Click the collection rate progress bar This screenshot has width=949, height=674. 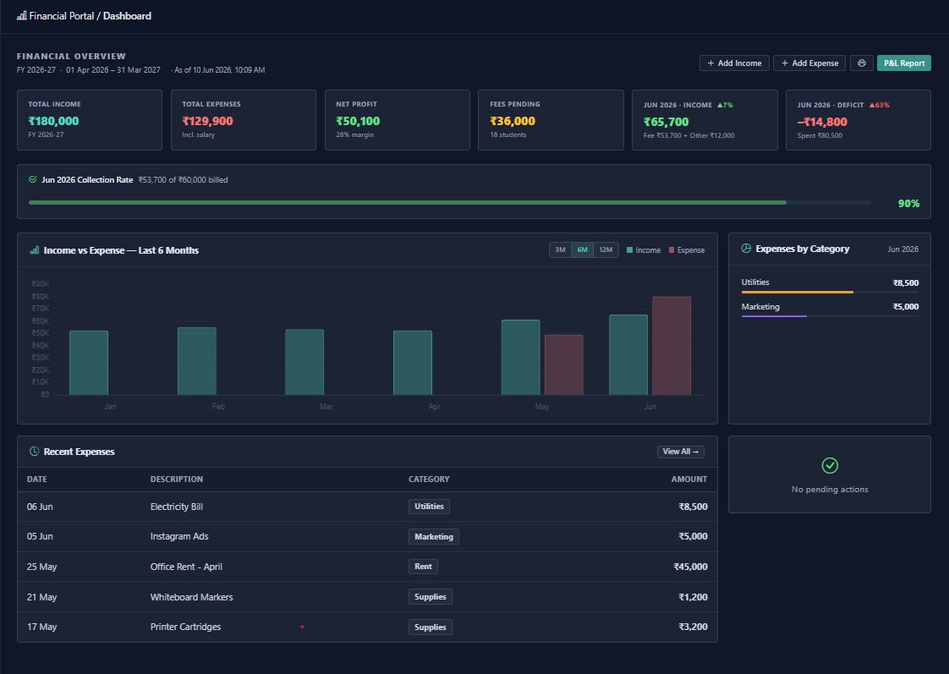450,203
